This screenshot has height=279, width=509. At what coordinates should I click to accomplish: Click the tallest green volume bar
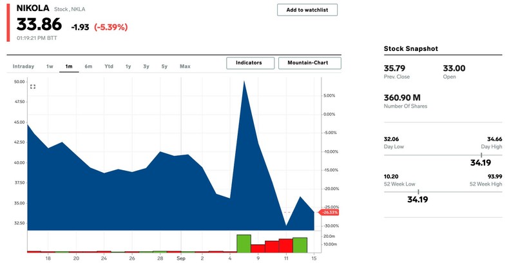click(x=244, y=243)
